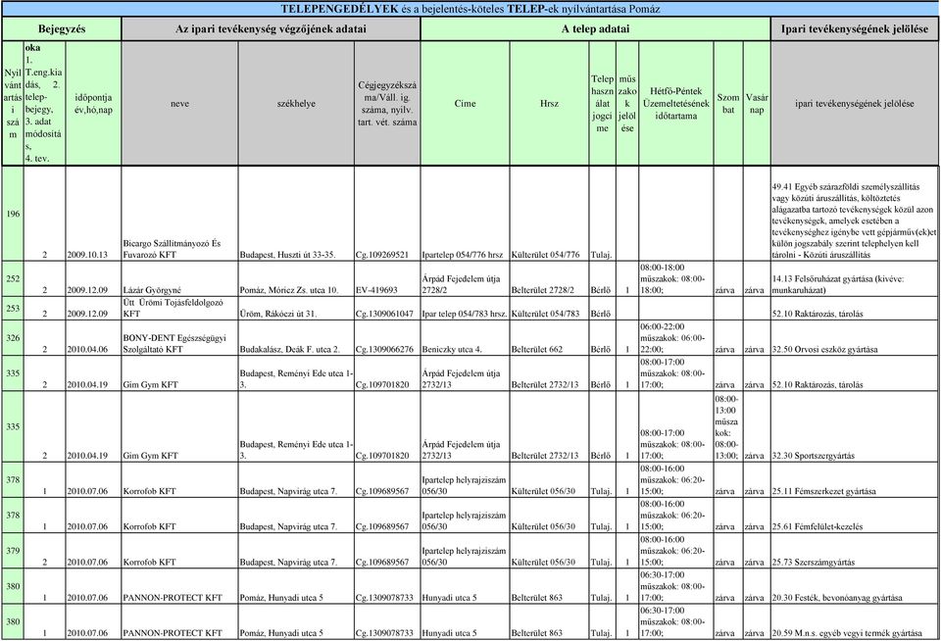This screenshot has width=941, height=641.
Task: Select registry number cell '326'
Action: pos(13,338)
